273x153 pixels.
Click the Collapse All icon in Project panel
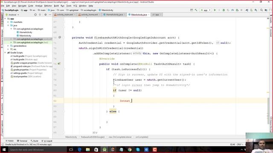pos(40,15)
